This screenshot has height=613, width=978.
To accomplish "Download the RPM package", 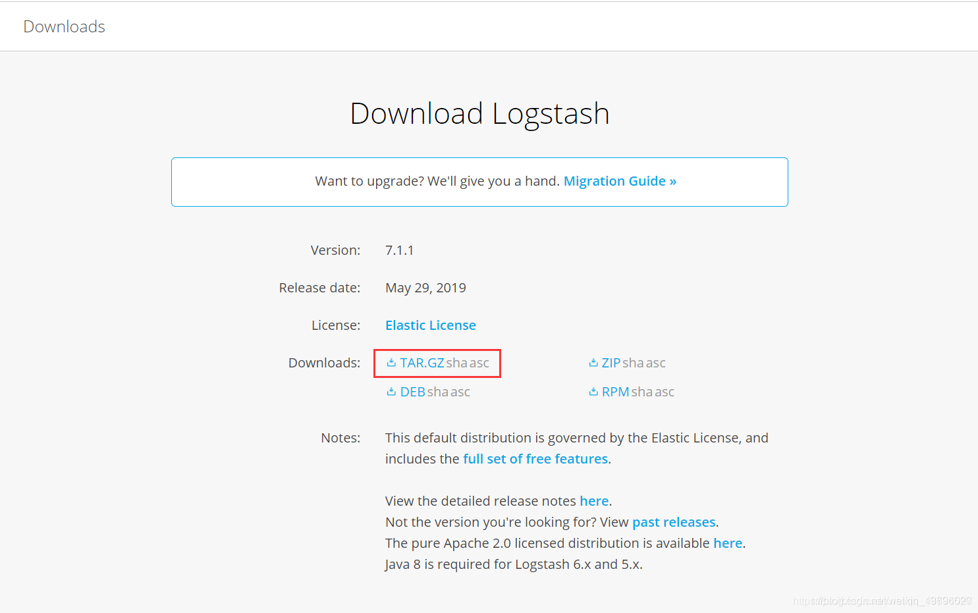I will point(616,392).
